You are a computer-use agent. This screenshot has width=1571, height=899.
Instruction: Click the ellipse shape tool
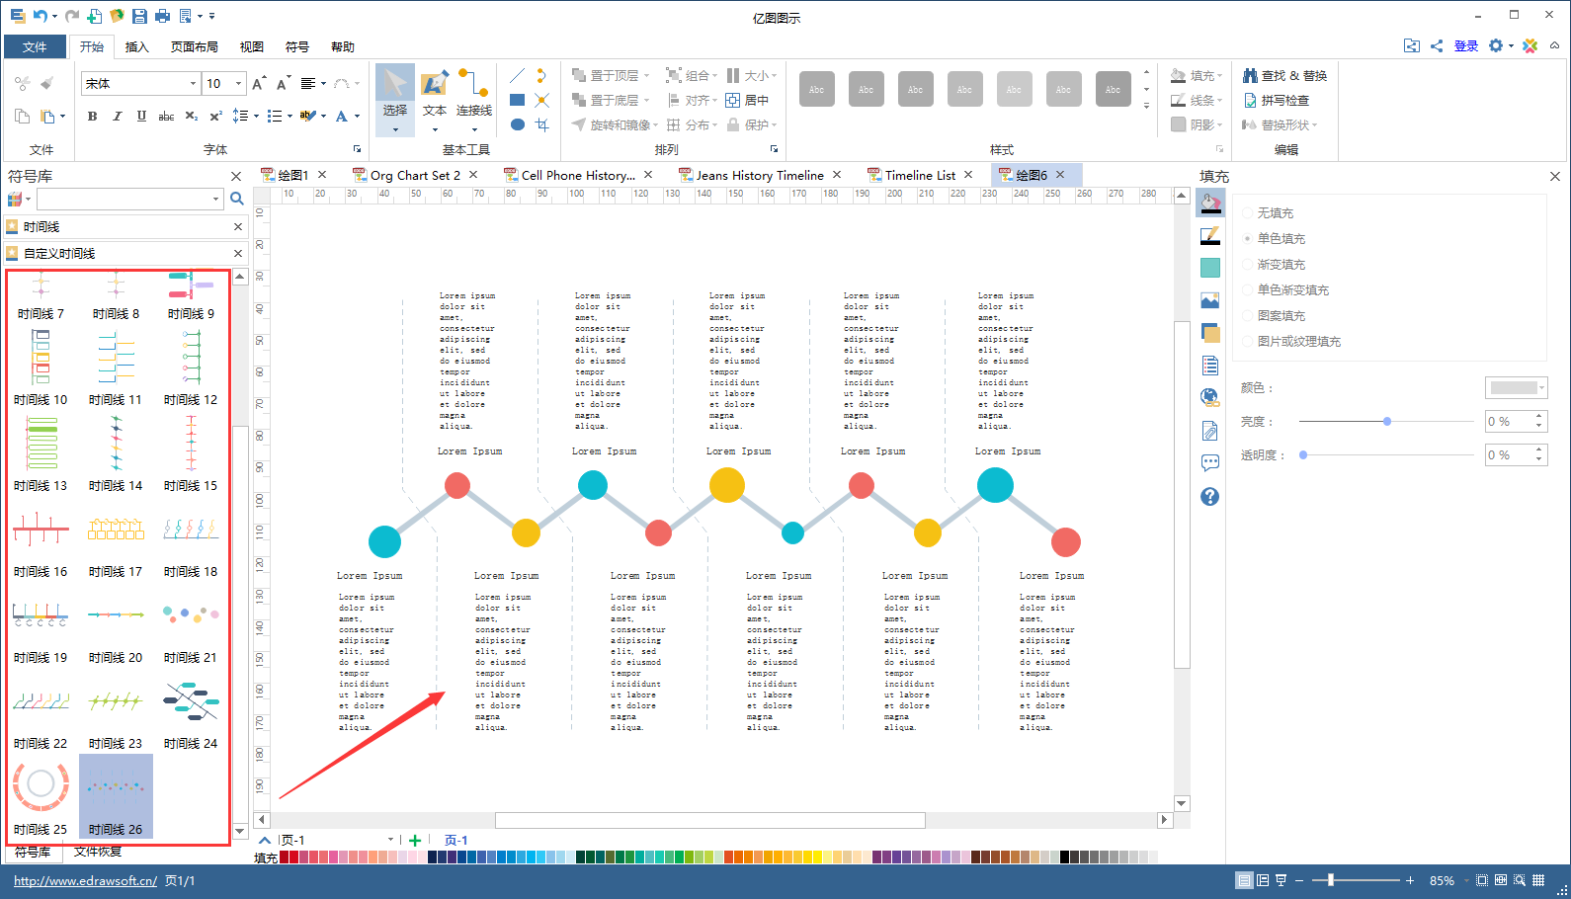click(517, 124)
